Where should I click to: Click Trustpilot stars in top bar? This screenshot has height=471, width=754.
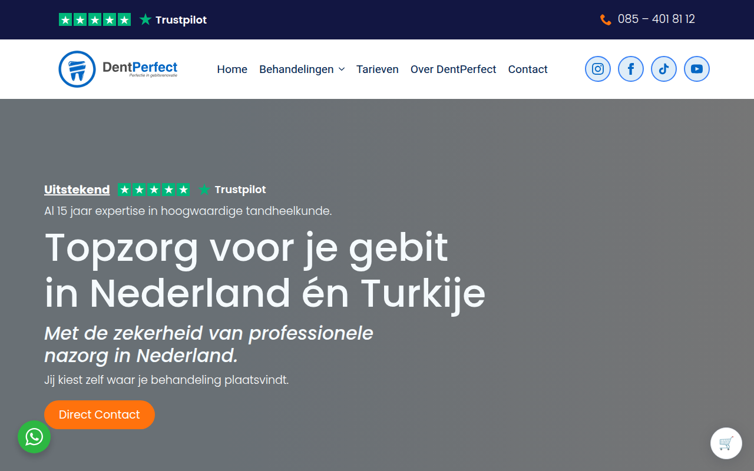(x=95, y=19)
